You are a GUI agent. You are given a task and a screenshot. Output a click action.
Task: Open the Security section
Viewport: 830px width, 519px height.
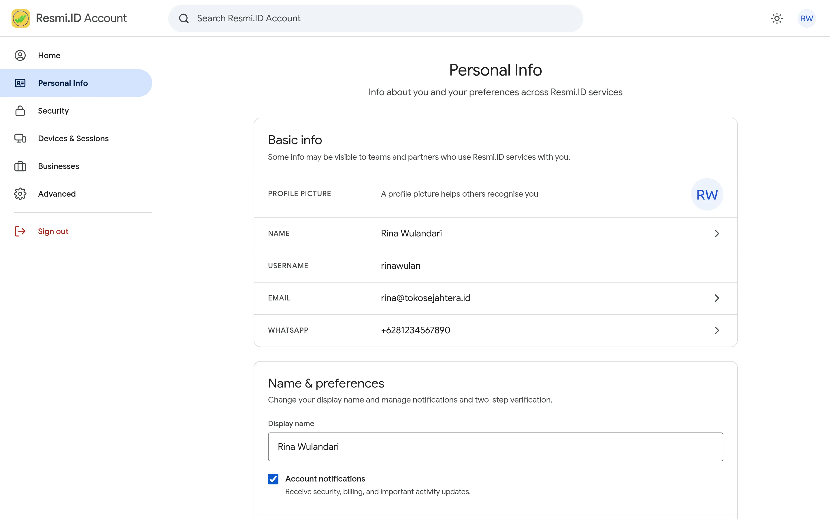(76, 111)
